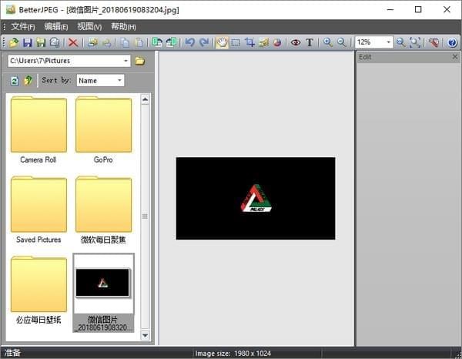Click the zoom in magnifier icon

coord(328,42)
